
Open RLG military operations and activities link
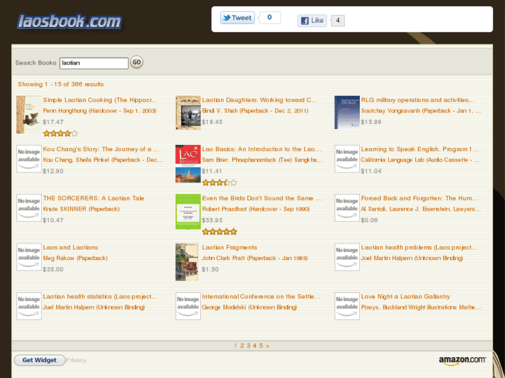tap(417, 100)
